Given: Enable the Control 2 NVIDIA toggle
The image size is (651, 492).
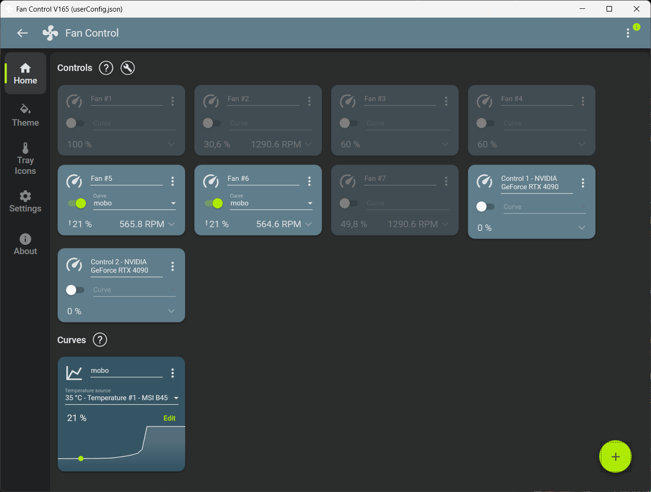Looking at the screenshot, I should click(75, 290).
